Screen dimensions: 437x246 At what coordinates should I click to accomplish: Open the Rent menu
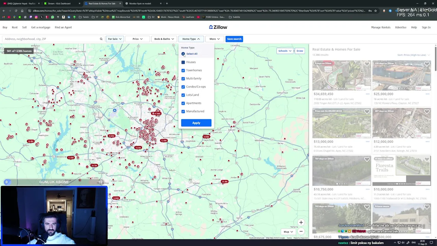15,27
